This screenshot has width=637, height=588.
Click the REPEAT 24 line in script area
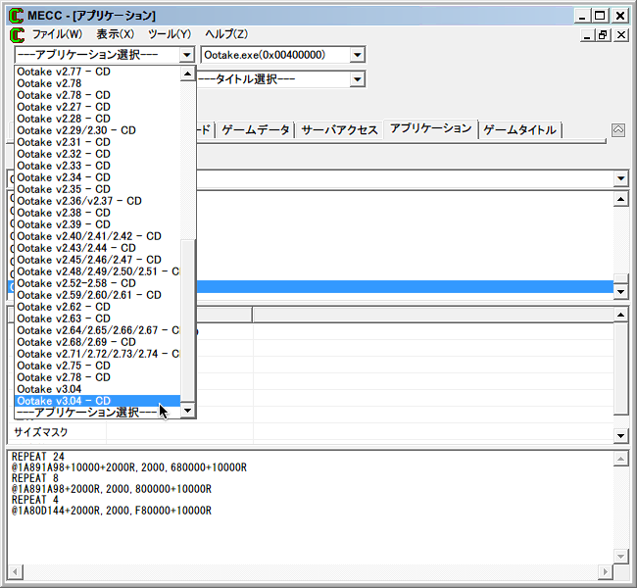(38, 457)
